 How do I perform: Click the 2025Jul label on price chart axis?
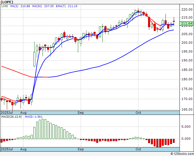[x=7, y=113]
